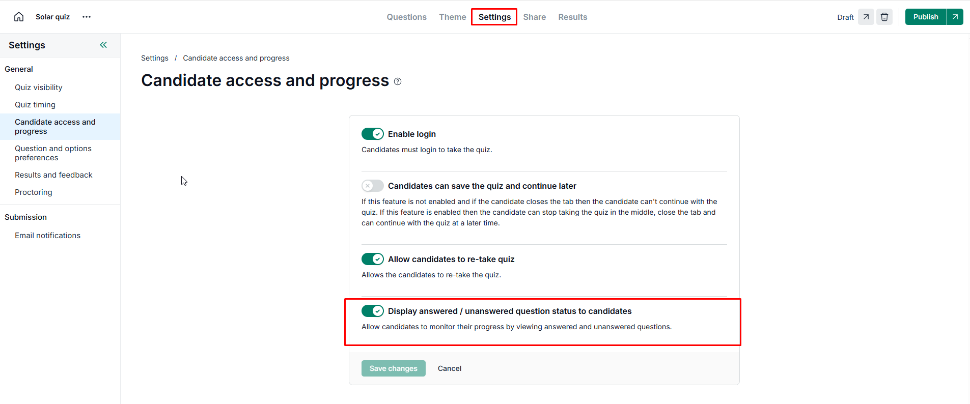Go to the Results tab

(x=572, y=17)
